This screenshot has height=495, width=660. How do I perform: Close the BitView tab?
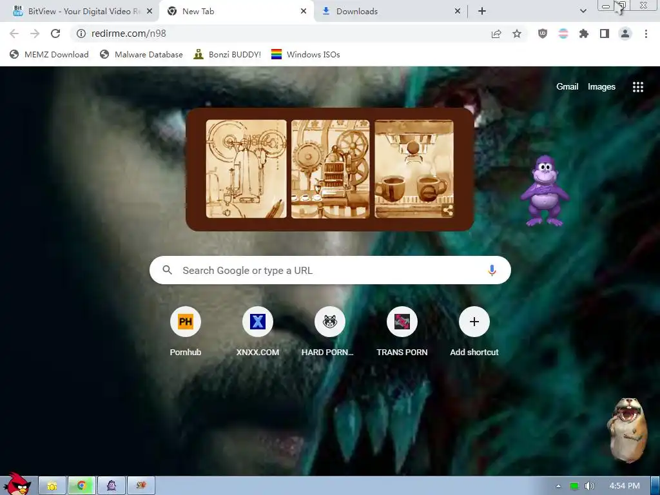[x=150, y=12]
